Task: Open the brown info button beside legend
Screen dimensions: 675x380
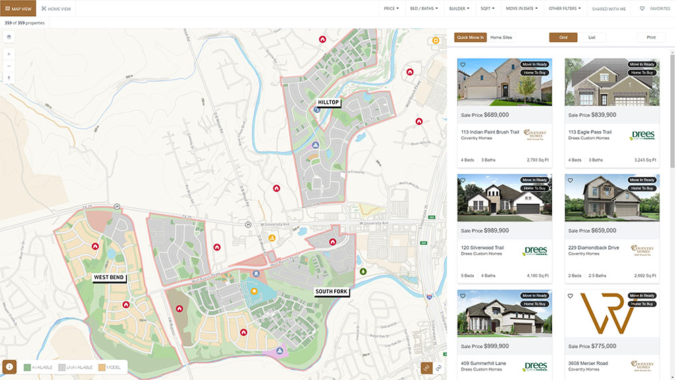Action: (9, 367)
